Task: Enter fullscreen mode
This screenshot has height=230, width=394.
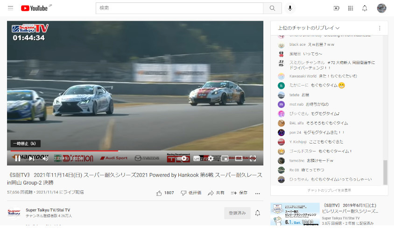Action: (x=253, y=158)
